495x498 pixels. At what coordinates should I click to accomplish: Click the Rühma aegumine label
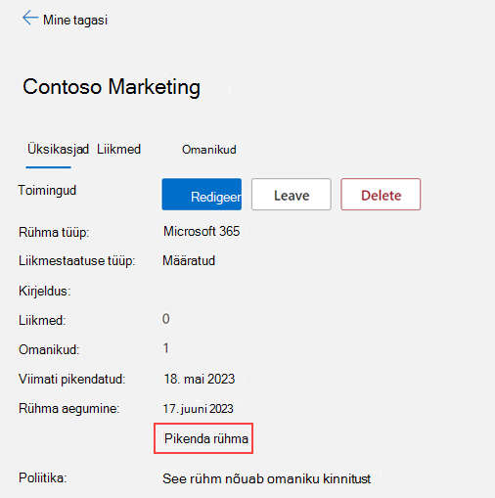pyautogui.click(x=69, y=409)
